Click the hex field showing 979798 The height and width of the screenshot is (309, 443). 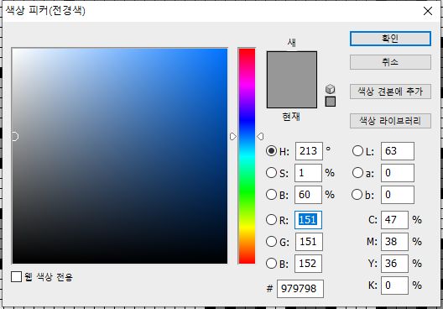tap(300, 289)
